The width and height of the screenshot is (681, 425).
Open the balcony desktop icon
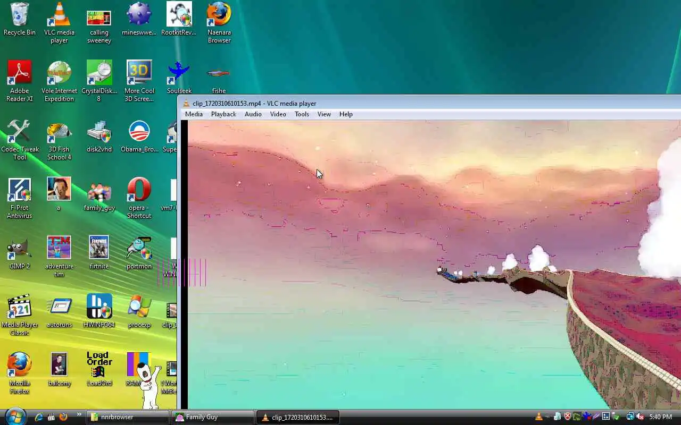point(59,370)
